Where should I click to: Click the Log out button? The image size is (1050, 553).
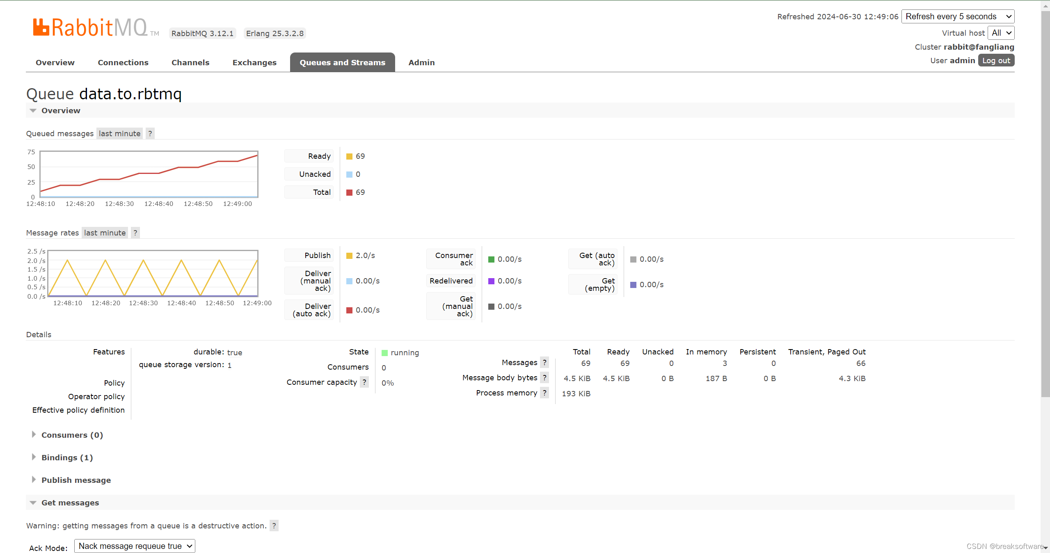[x=996, y=60]
